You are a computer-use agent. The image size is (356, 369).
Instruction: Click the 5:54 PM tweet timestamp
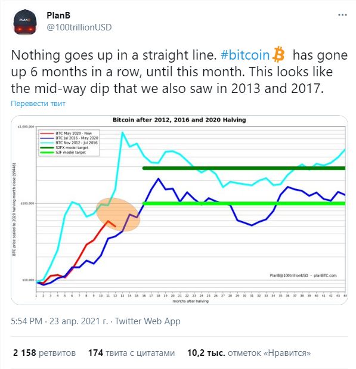27,321
